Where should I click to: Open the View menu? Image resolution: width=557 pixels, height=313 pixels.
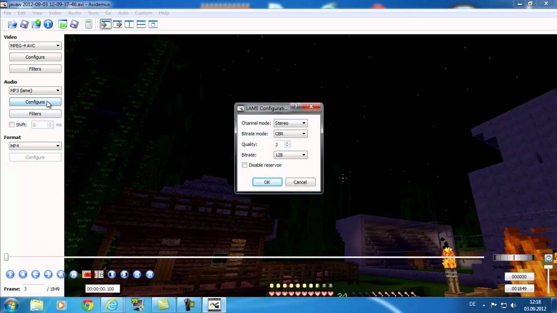[37, 13]
